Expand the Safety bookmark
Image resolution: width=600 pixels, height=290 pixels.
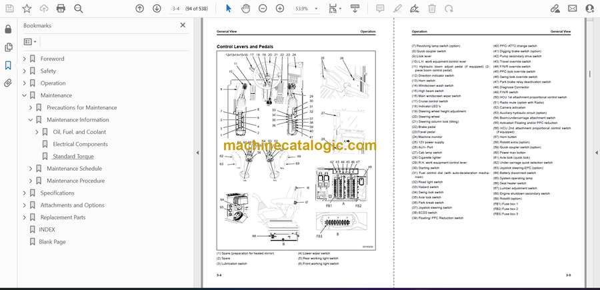25,71
